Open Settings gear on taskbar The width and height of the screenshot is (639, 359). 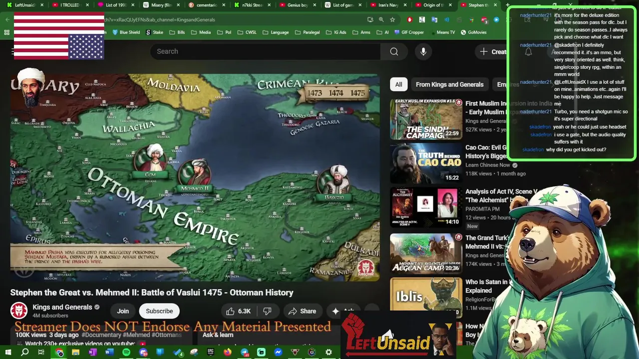(x=328, y=353)
